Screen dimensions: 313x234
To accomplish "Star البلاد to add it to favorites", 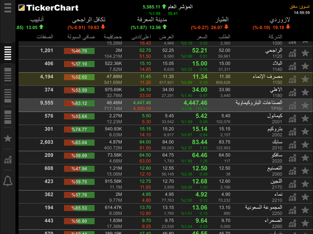I will pyautogui.click(x=305, y=66).
